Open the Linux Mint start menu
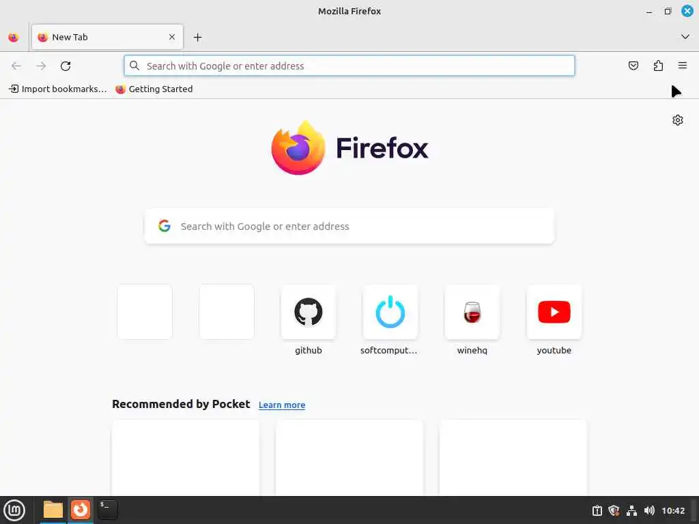Screen dimensions: 699x524 pyautogui.click(x=14, y=510)
